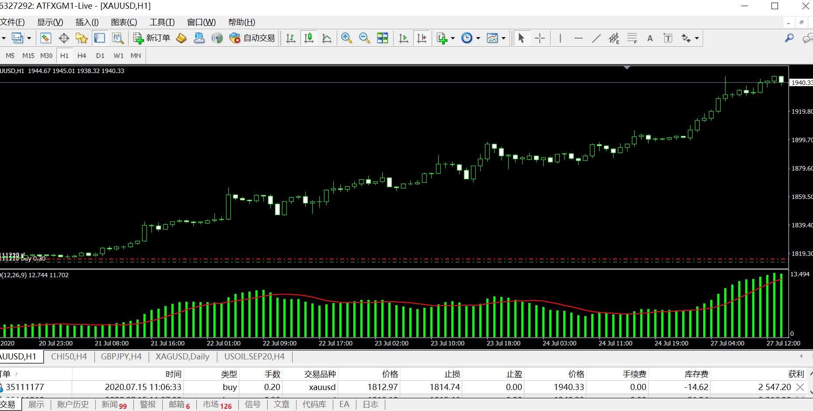This screenshot has width=813, height=411.
Task: Toggle the 自动交易 auto trading button
Action: click(252, 38)
